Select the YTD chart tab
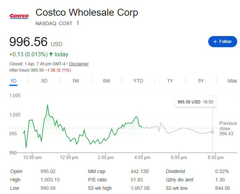 (x=138, y=81)
